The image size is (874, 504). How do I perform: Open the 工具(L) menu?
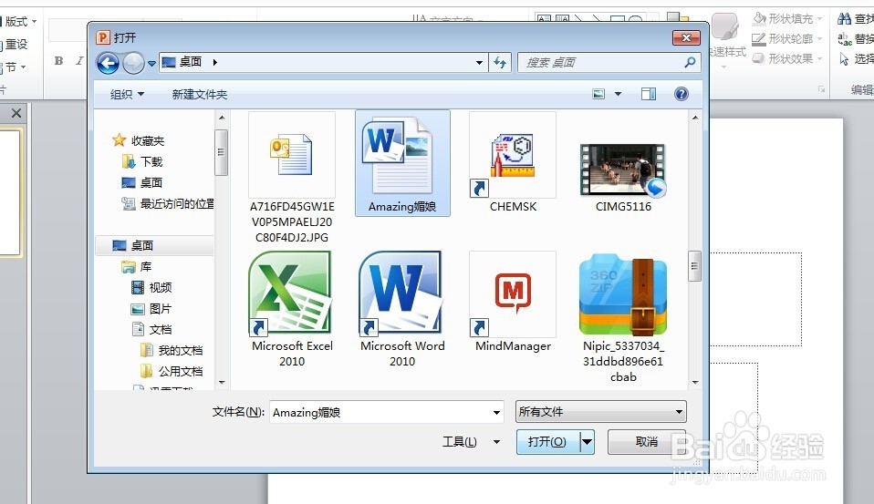(x=471, y=442)
